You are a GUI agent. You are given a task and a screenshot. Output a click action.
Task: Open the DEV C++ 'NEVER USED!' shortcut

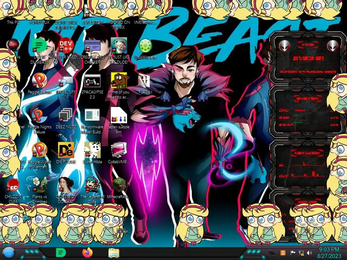[66, 46]
